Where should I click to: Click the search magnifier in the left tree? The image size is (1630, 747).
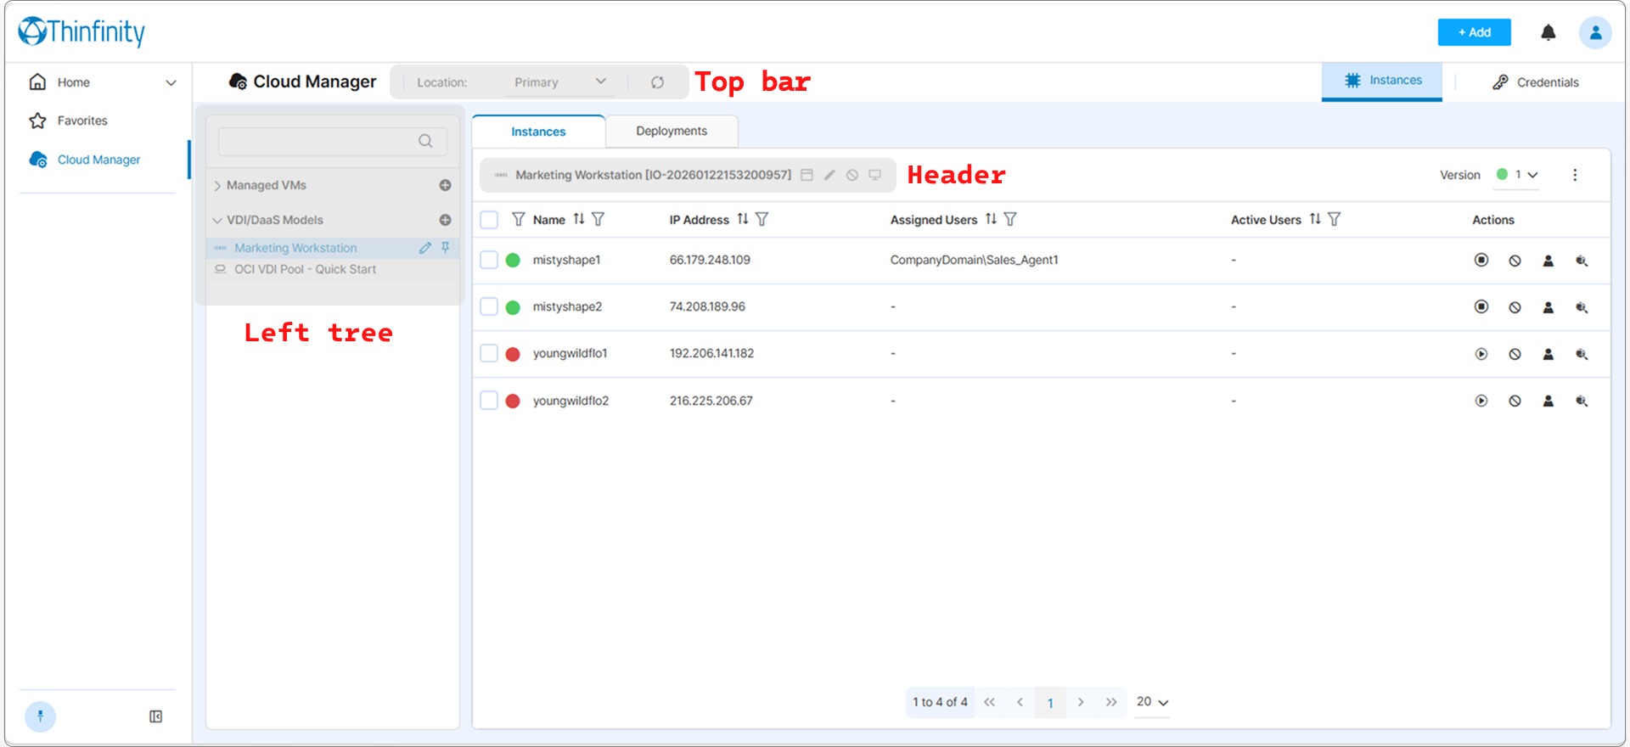tap(425, 141)
